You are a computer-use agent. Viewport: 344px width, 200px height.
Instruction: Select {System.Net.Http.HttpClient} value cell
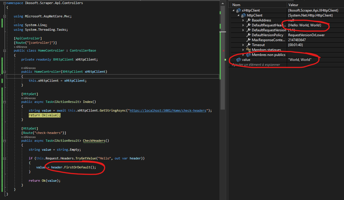click(310, 15)
